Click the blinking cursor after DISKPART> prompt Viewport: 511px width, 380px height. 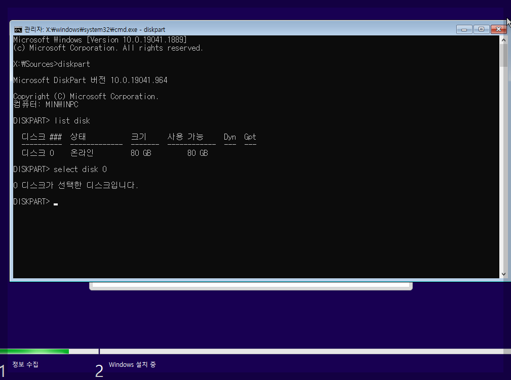pos(56,204)
